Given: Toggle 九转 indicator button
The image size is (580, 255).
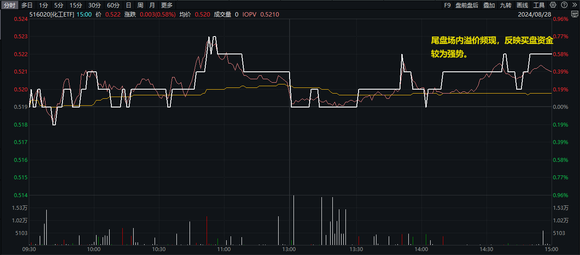Looking at the screenshot, I should (506, 5).
